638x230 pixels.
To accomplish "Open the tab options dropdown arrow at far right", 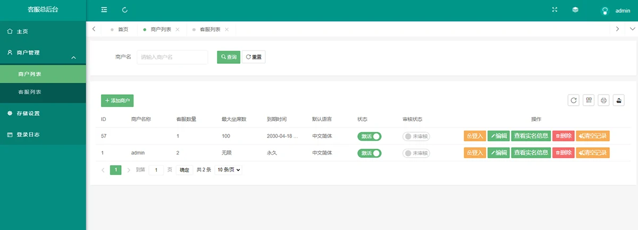I will coord(632,29).
